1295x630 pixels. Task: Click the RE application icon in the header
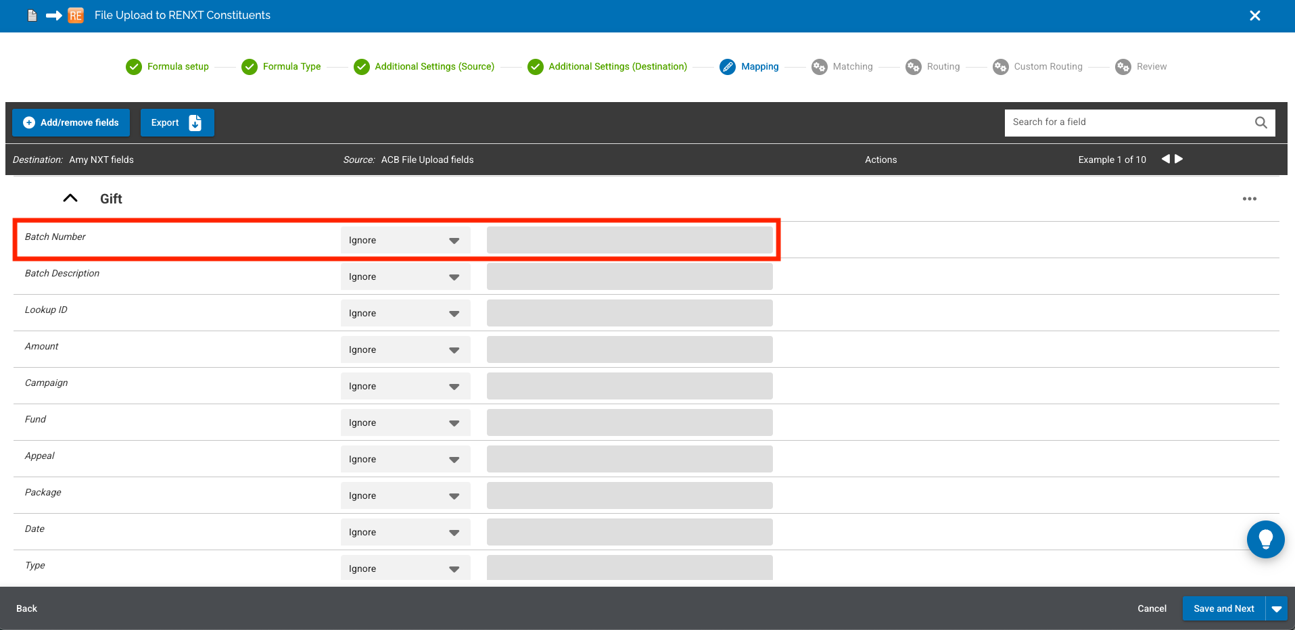tap(75, 15)
